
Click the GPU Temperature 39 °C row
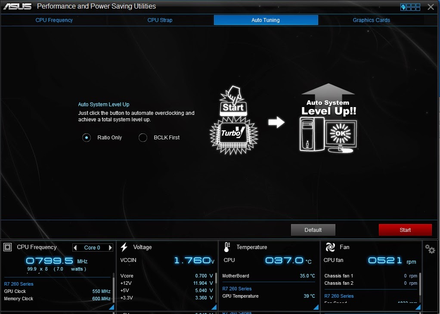coord(269,296)
